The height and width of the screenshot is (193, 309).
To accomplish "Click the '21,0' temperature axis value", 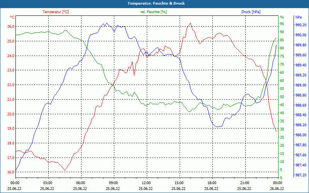I will pyautogui.click(x=11, y=100).
